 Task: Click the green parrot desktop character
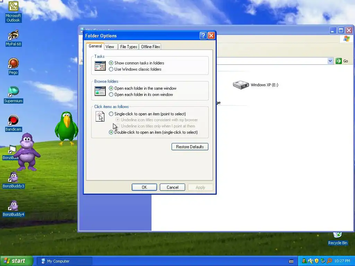pos(66,128)
